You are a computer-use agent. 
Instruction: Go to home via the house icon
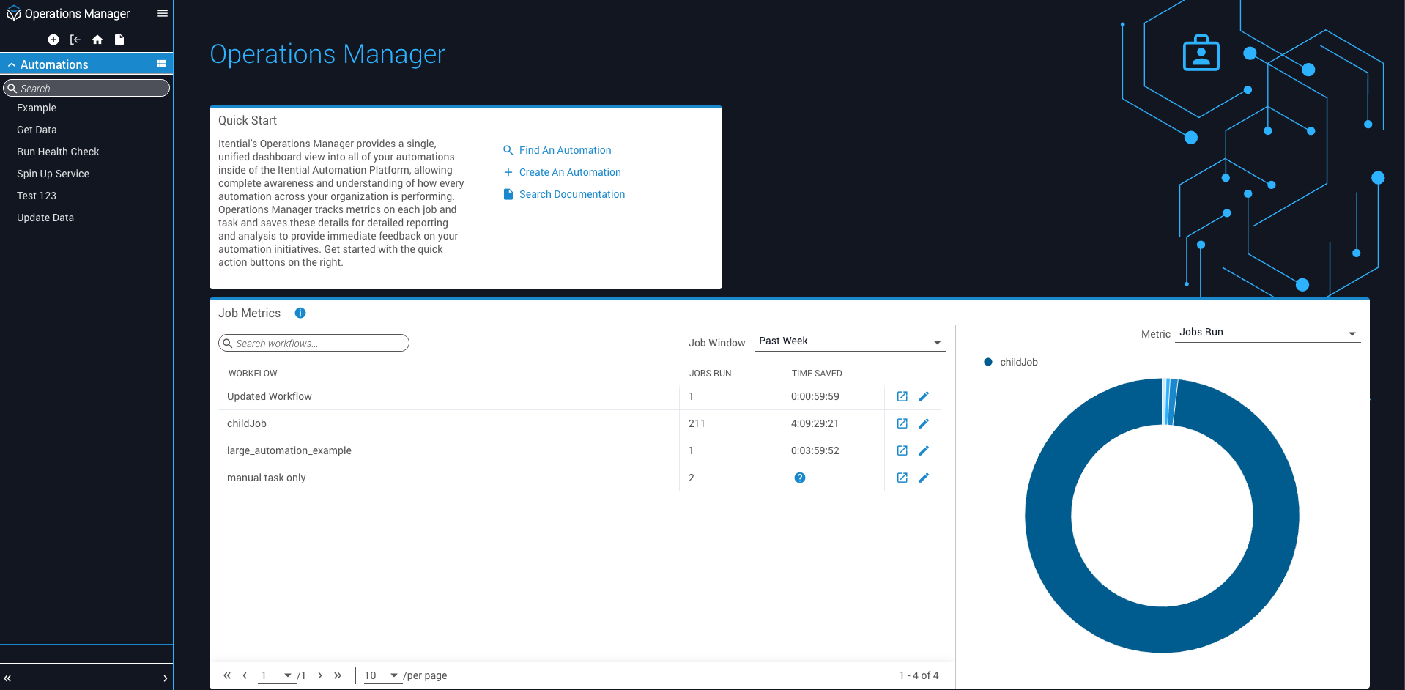(97, 40)
